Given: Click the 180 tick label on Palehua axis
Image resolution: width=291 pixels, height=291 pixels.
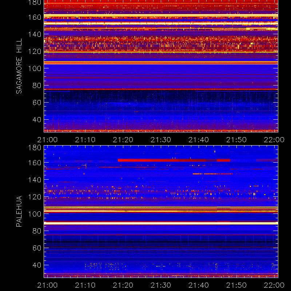Looking at the screenshot, I should pos(35,148).
